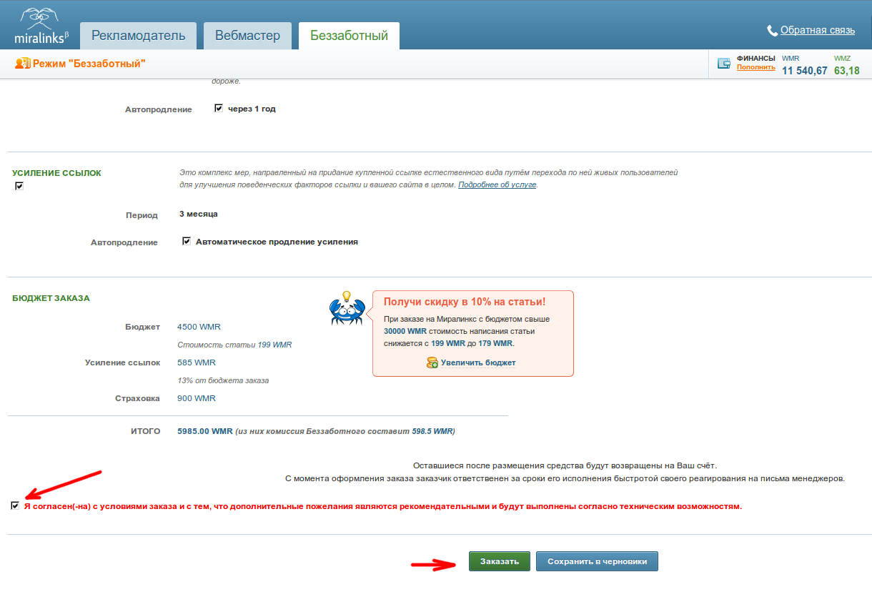Click the total 5985.00 WMR
The image size is (872, 592).
[205, 431]
